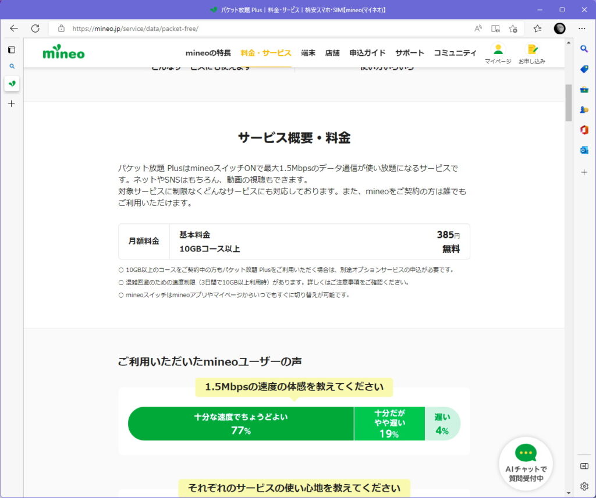Open Settings and more menu
The image size is (596, 498).
(x=582, y=29)
